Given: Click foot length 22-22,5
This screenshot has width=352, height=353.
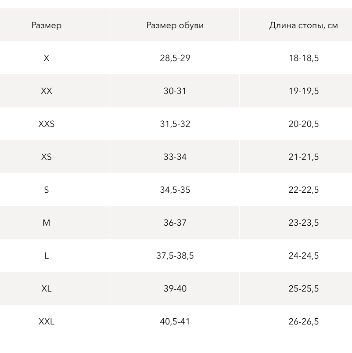Looking at the screenshot, I should tap(304, 190).
